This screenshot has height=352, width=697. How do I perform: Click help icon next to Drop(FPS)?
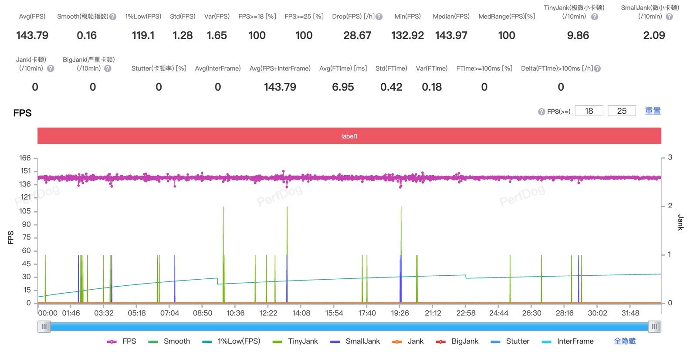click(x=379, y=17)
